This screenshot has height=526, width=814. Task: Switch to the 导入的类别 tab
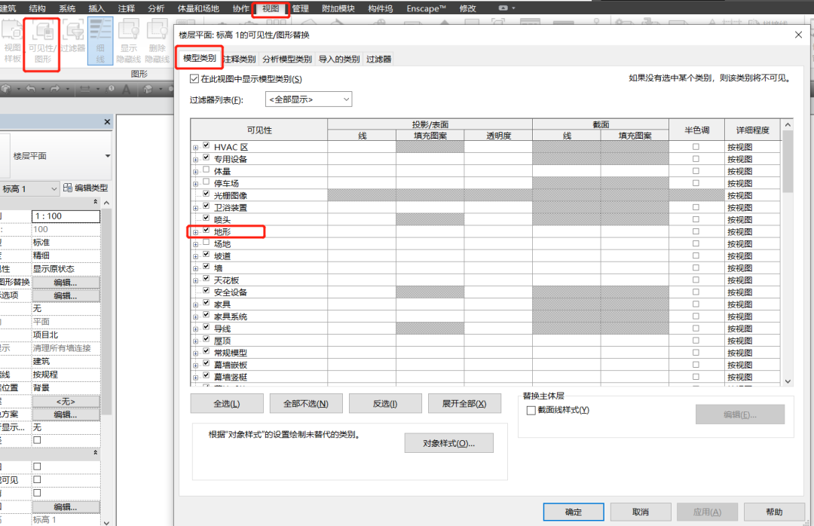tap(339, 60)
